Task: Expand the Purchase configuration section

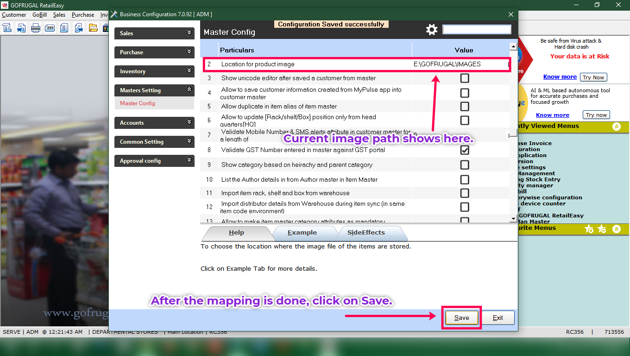Action: click(154, 52)
